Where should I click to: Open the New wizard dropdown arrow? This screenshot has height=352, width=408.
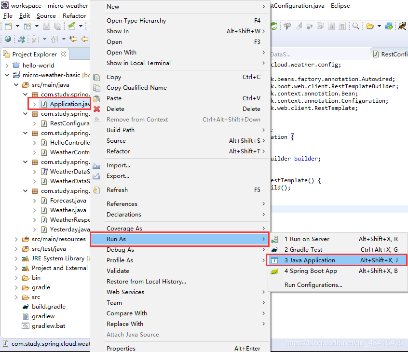17,26
